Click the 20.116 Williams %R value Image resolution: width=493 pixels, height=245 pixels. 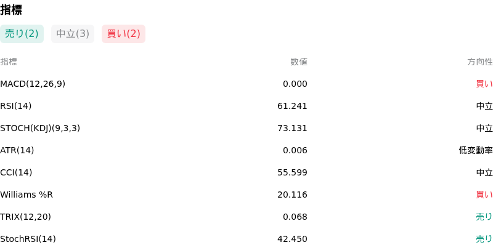tap(292, 195)
